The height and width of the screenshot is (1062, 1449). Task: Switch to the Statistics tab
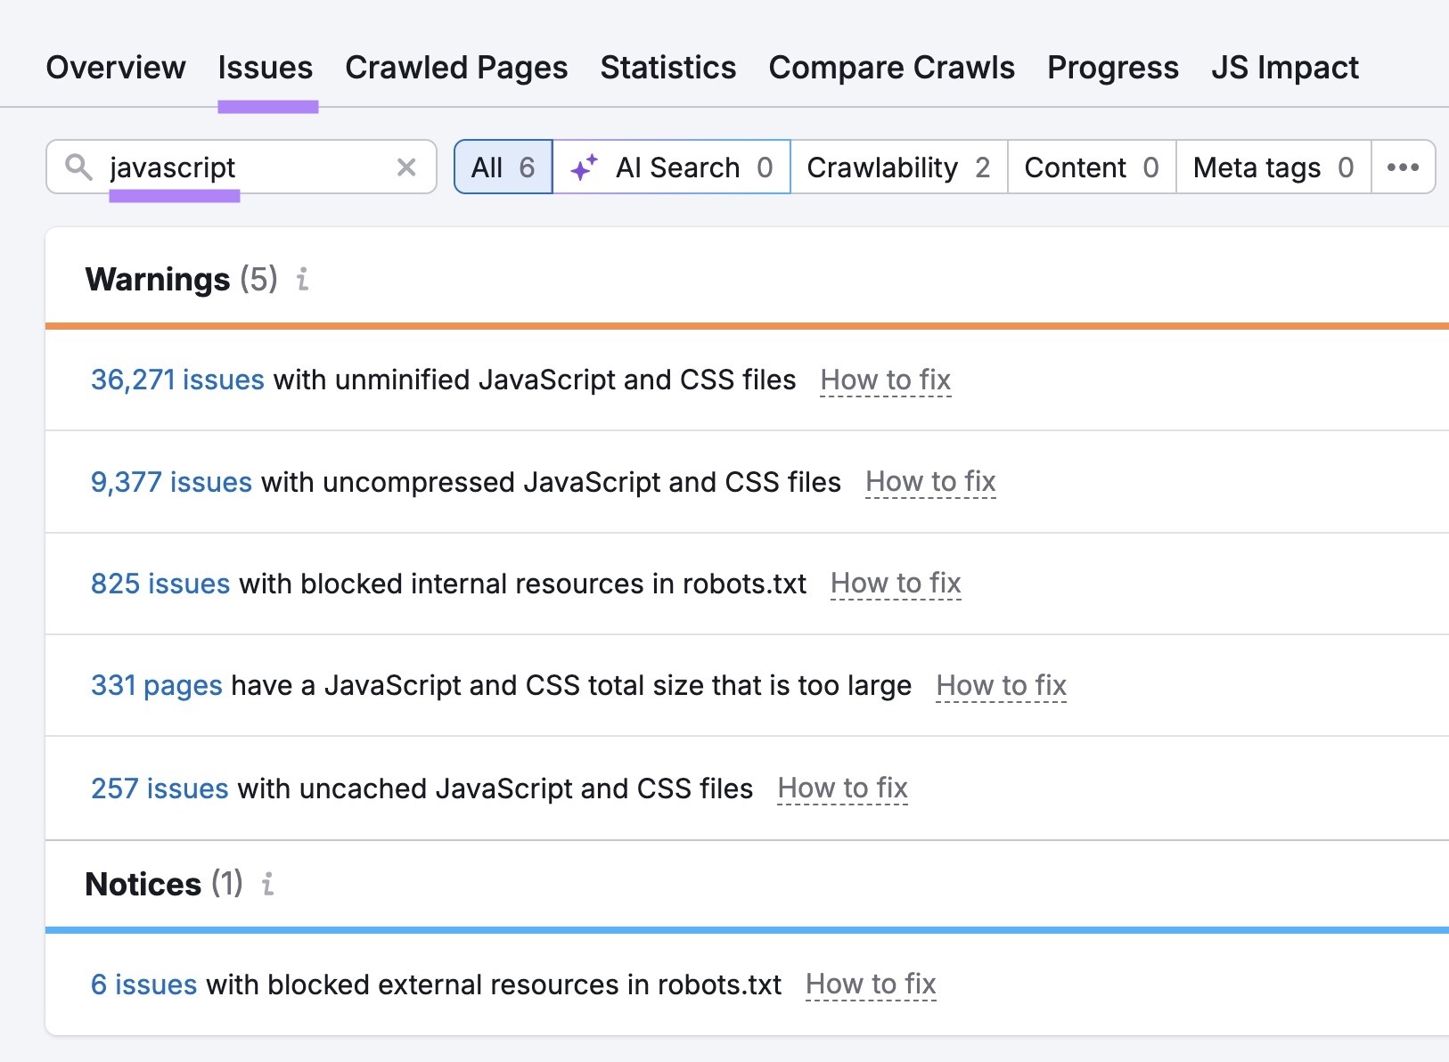coord(667,67)
